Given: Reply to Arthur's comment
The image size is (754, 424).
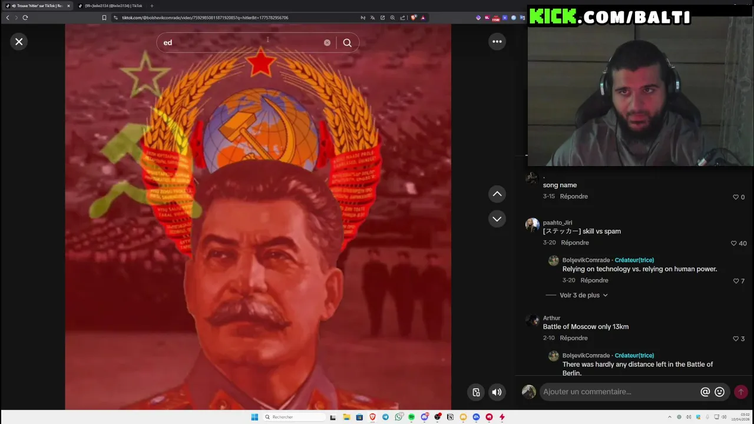Looking at the screenshot, I should (x=574, y=338).
